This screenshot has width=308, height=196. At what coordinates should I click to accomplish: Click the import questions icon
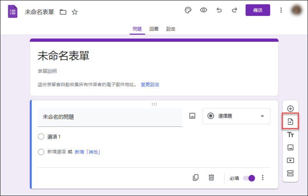(x=290, y=121)
